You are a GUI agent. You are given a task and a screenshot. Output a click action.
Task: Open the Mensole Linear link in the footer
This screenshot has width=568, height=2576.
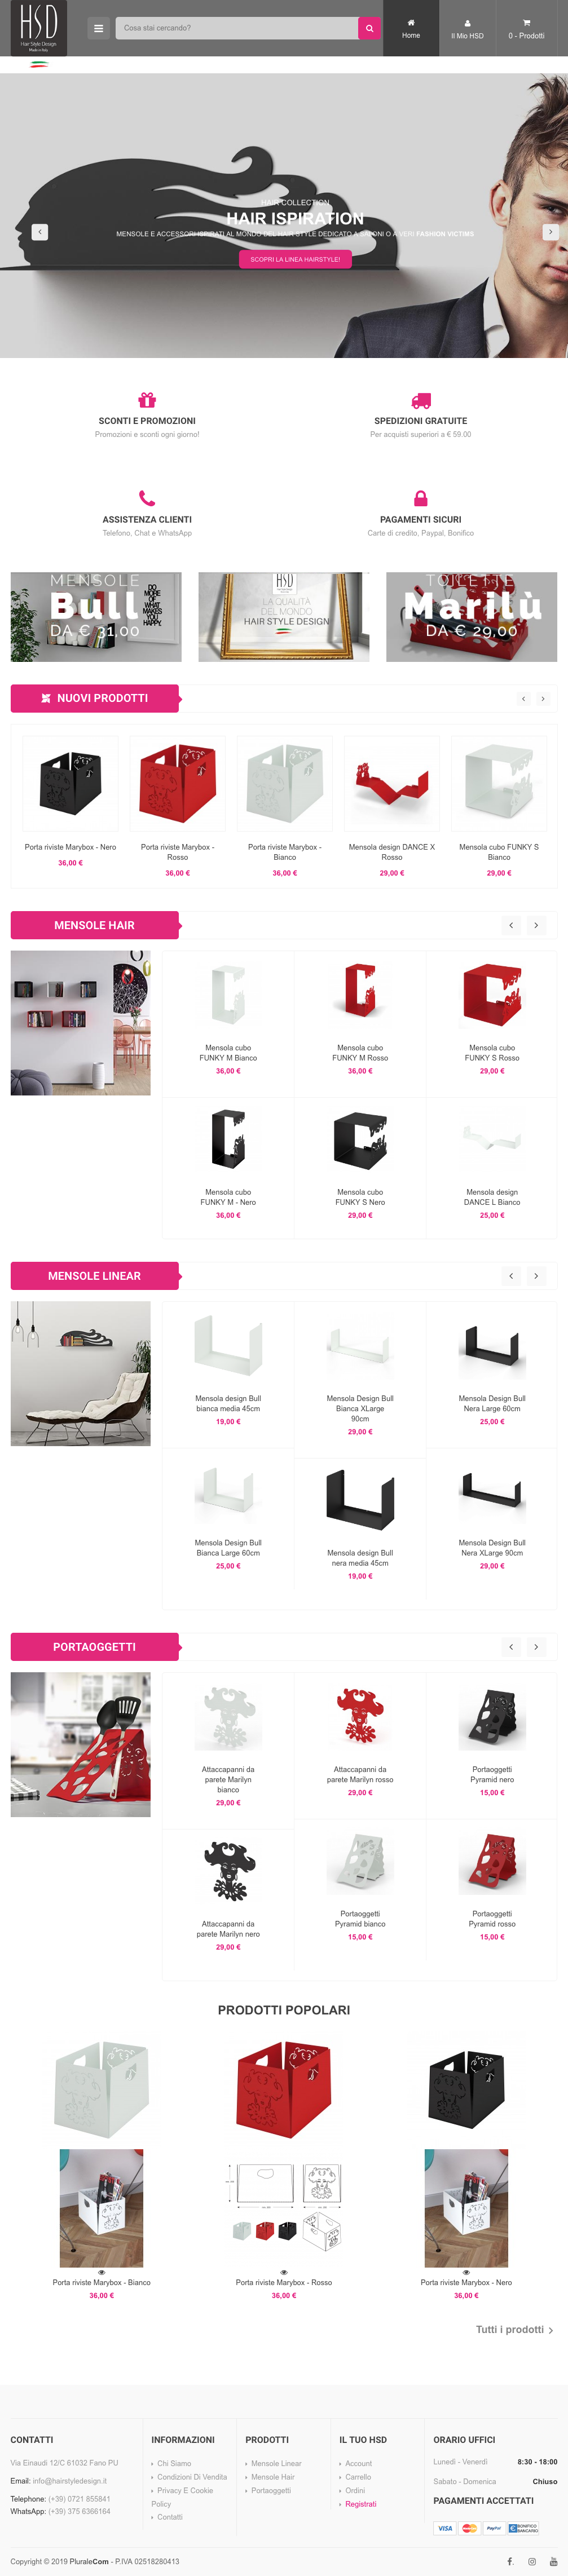[x=276, y=2463]
